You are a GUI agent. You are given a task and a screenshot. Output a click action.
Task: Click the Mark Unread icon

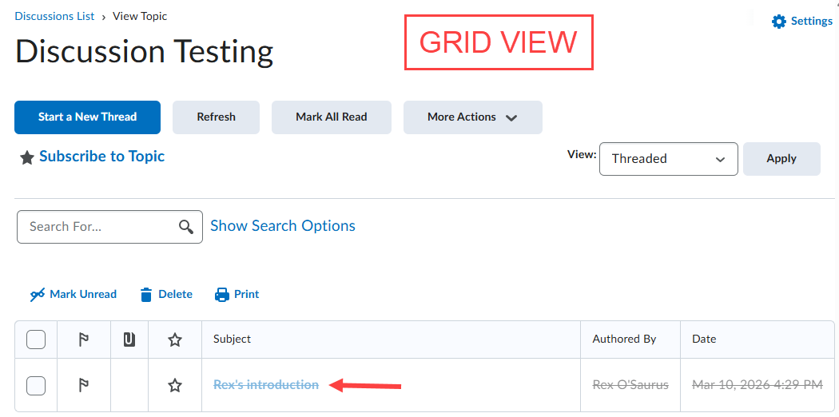(x=38, y=295)
